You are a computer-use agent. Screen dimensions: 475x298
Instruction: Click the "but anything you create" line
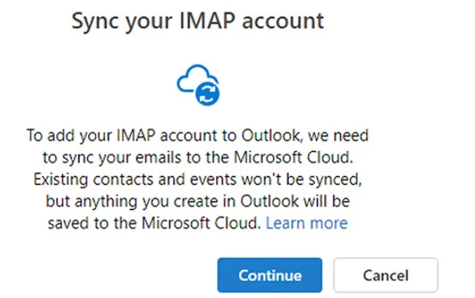pos(198,201)
